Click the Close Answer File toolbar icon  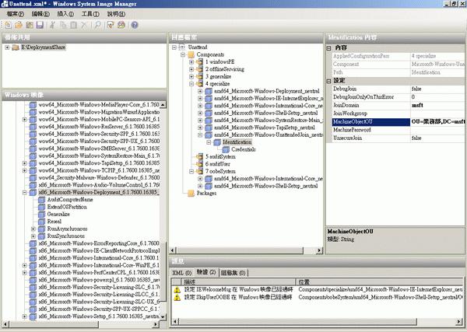(x=30, y=26)
